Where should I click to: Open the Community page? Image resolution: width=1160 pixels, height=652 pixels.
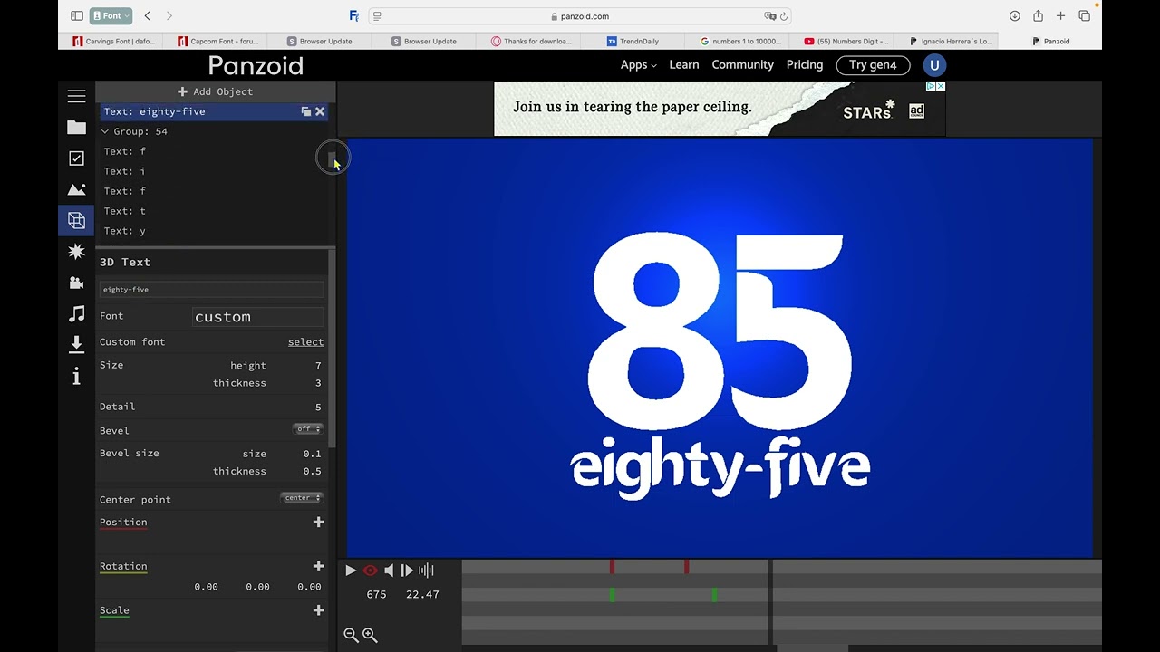(742, 65)
